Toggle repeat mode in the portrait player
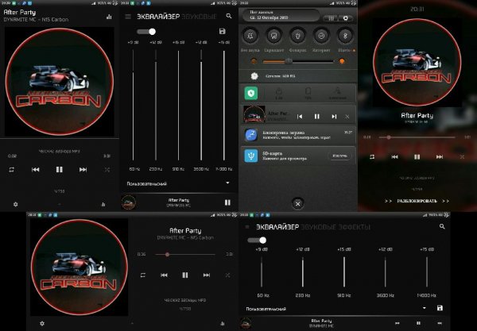Screen dimensions: 477x331 pos(12,169)
